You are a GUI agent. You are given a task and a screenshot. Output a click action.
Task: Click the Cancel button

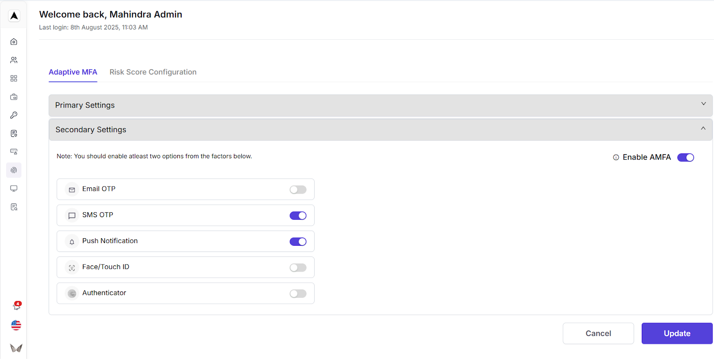[x=598, y=334]
